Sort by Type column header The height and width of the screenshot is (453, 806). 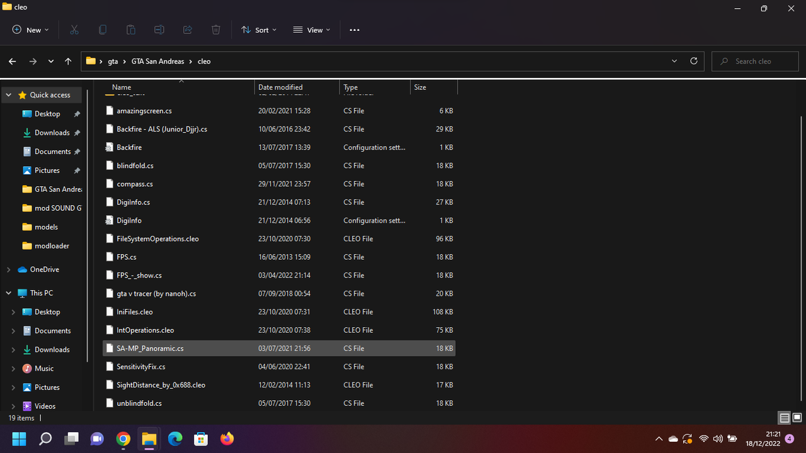pyautogui.click(x=375, y=87)
